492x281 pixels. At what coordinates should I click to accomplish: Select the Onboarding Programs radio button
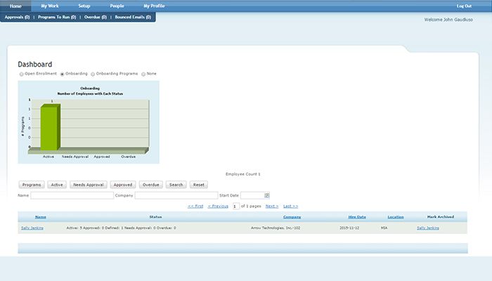click(x=93, y=74)
